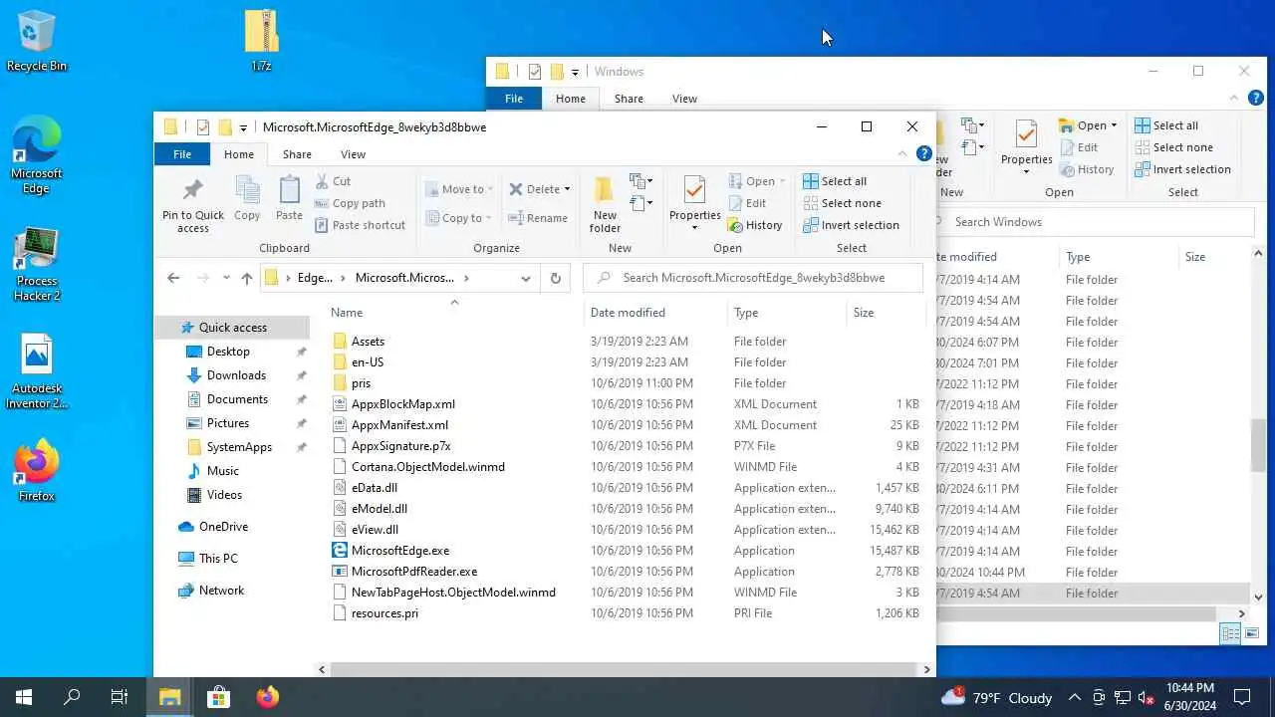Select the Assets folder
Viewport: 1275px width, 717px height.
tap(368, 342)
